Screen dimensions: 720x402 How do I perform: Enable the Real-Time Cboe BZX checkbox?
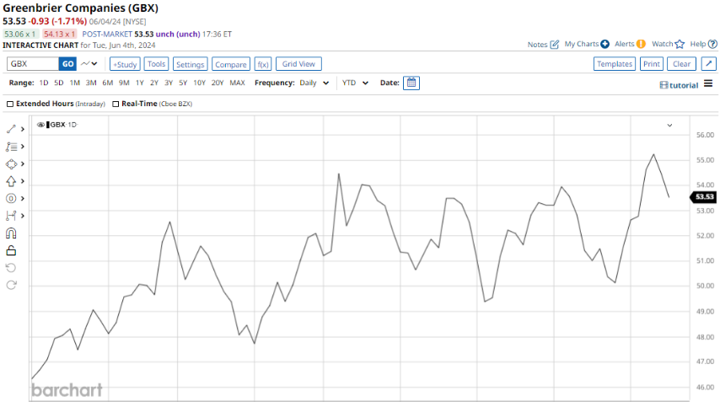coord(116,105)
